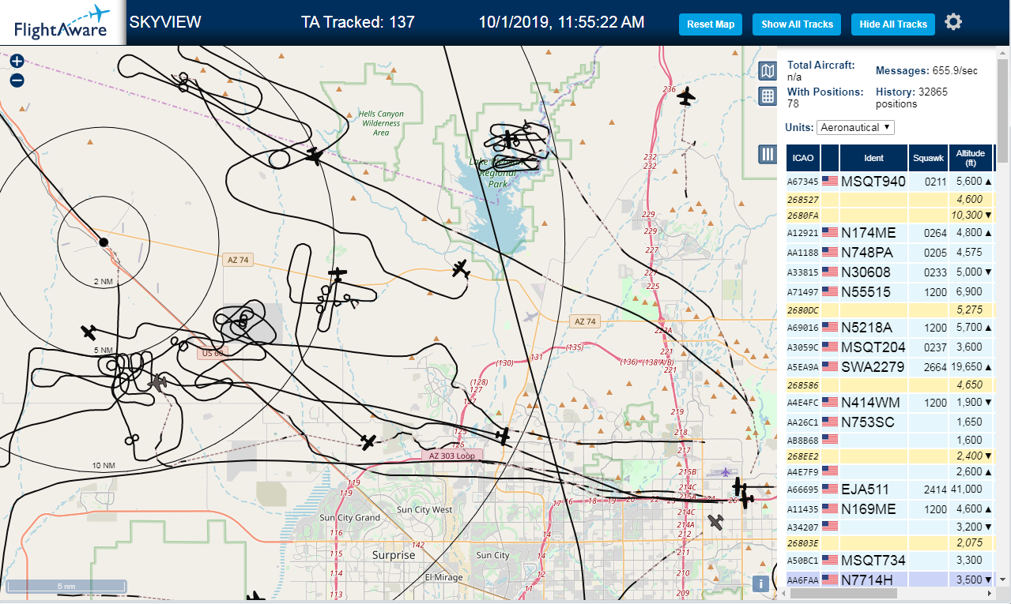The image size is (1011, 604).
Task: Zoom out the map with minus button
Action: [17, 80]
